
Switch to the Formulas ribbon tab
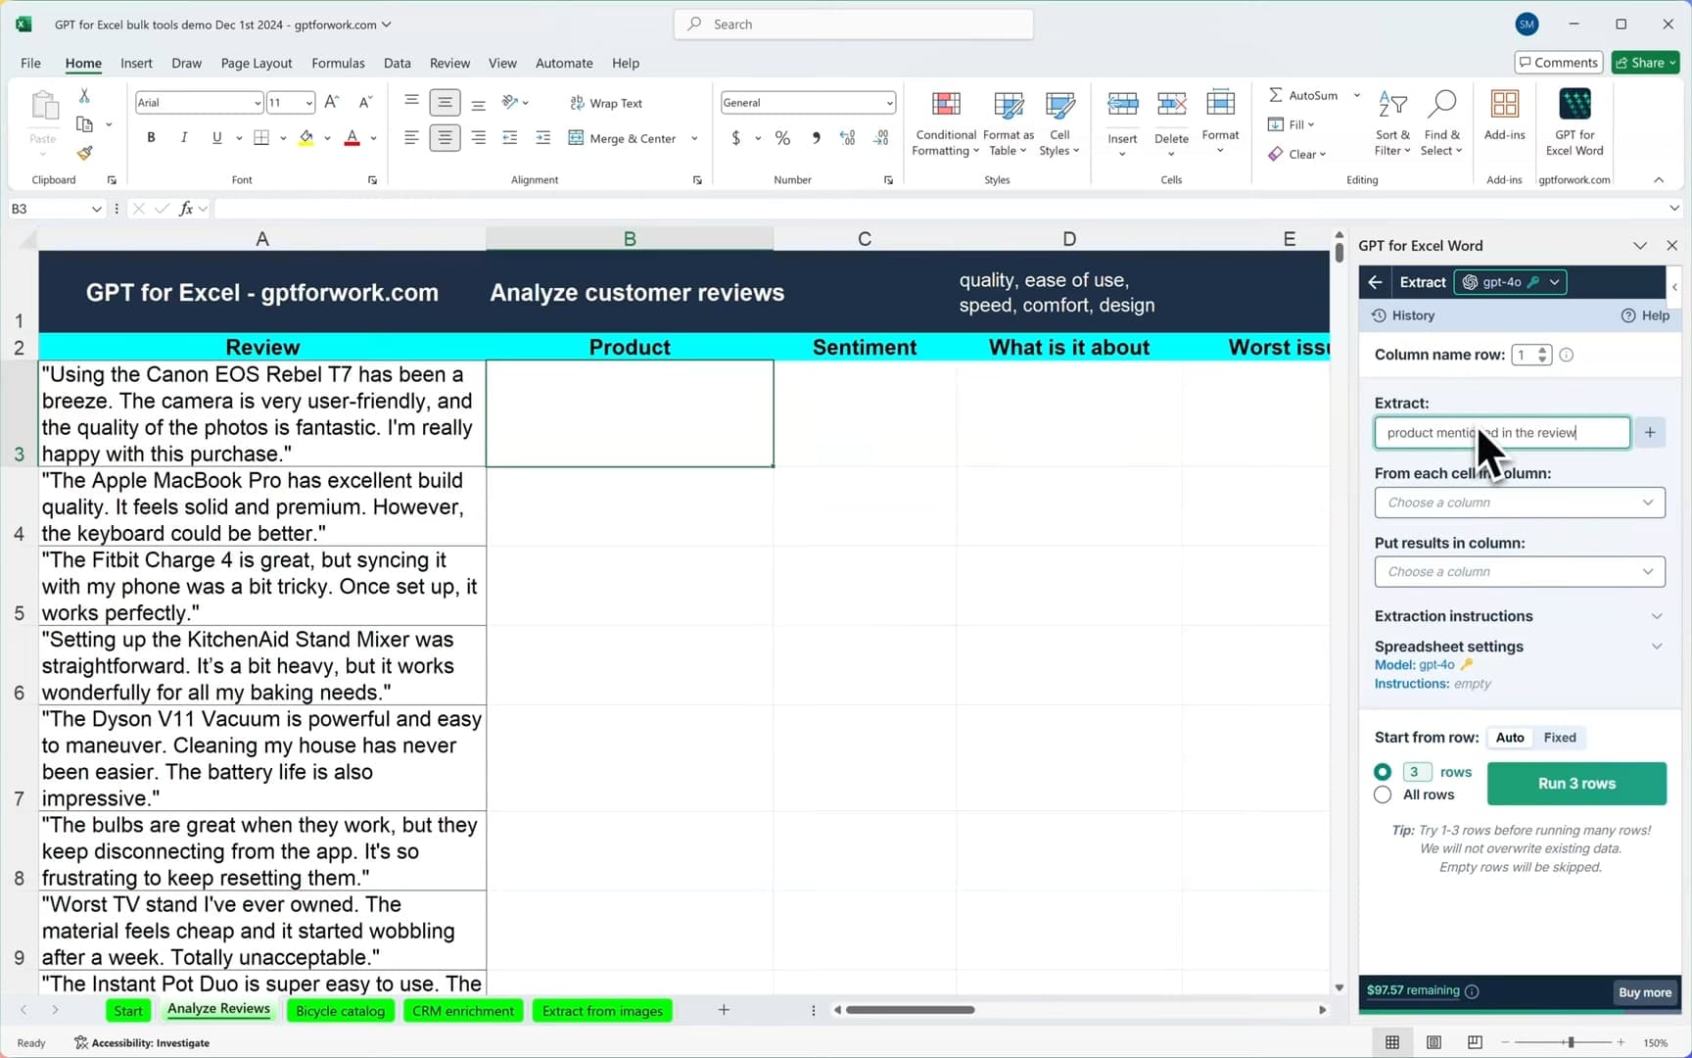[x=338, y=63]
